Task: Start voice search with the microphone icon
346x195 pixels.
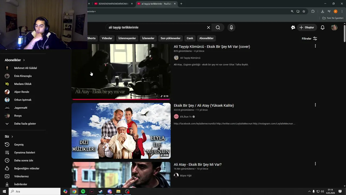Action: pos(231,27)
